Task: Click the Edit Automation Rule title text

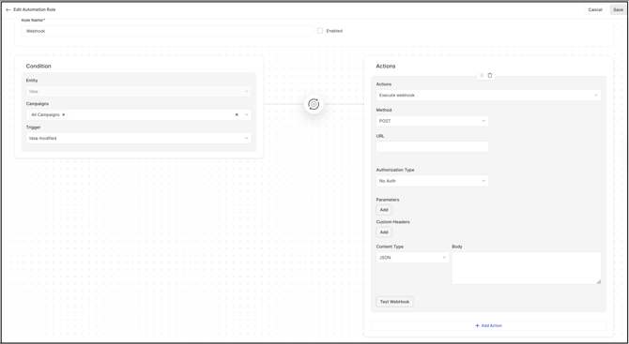Action: click(35, 9)
